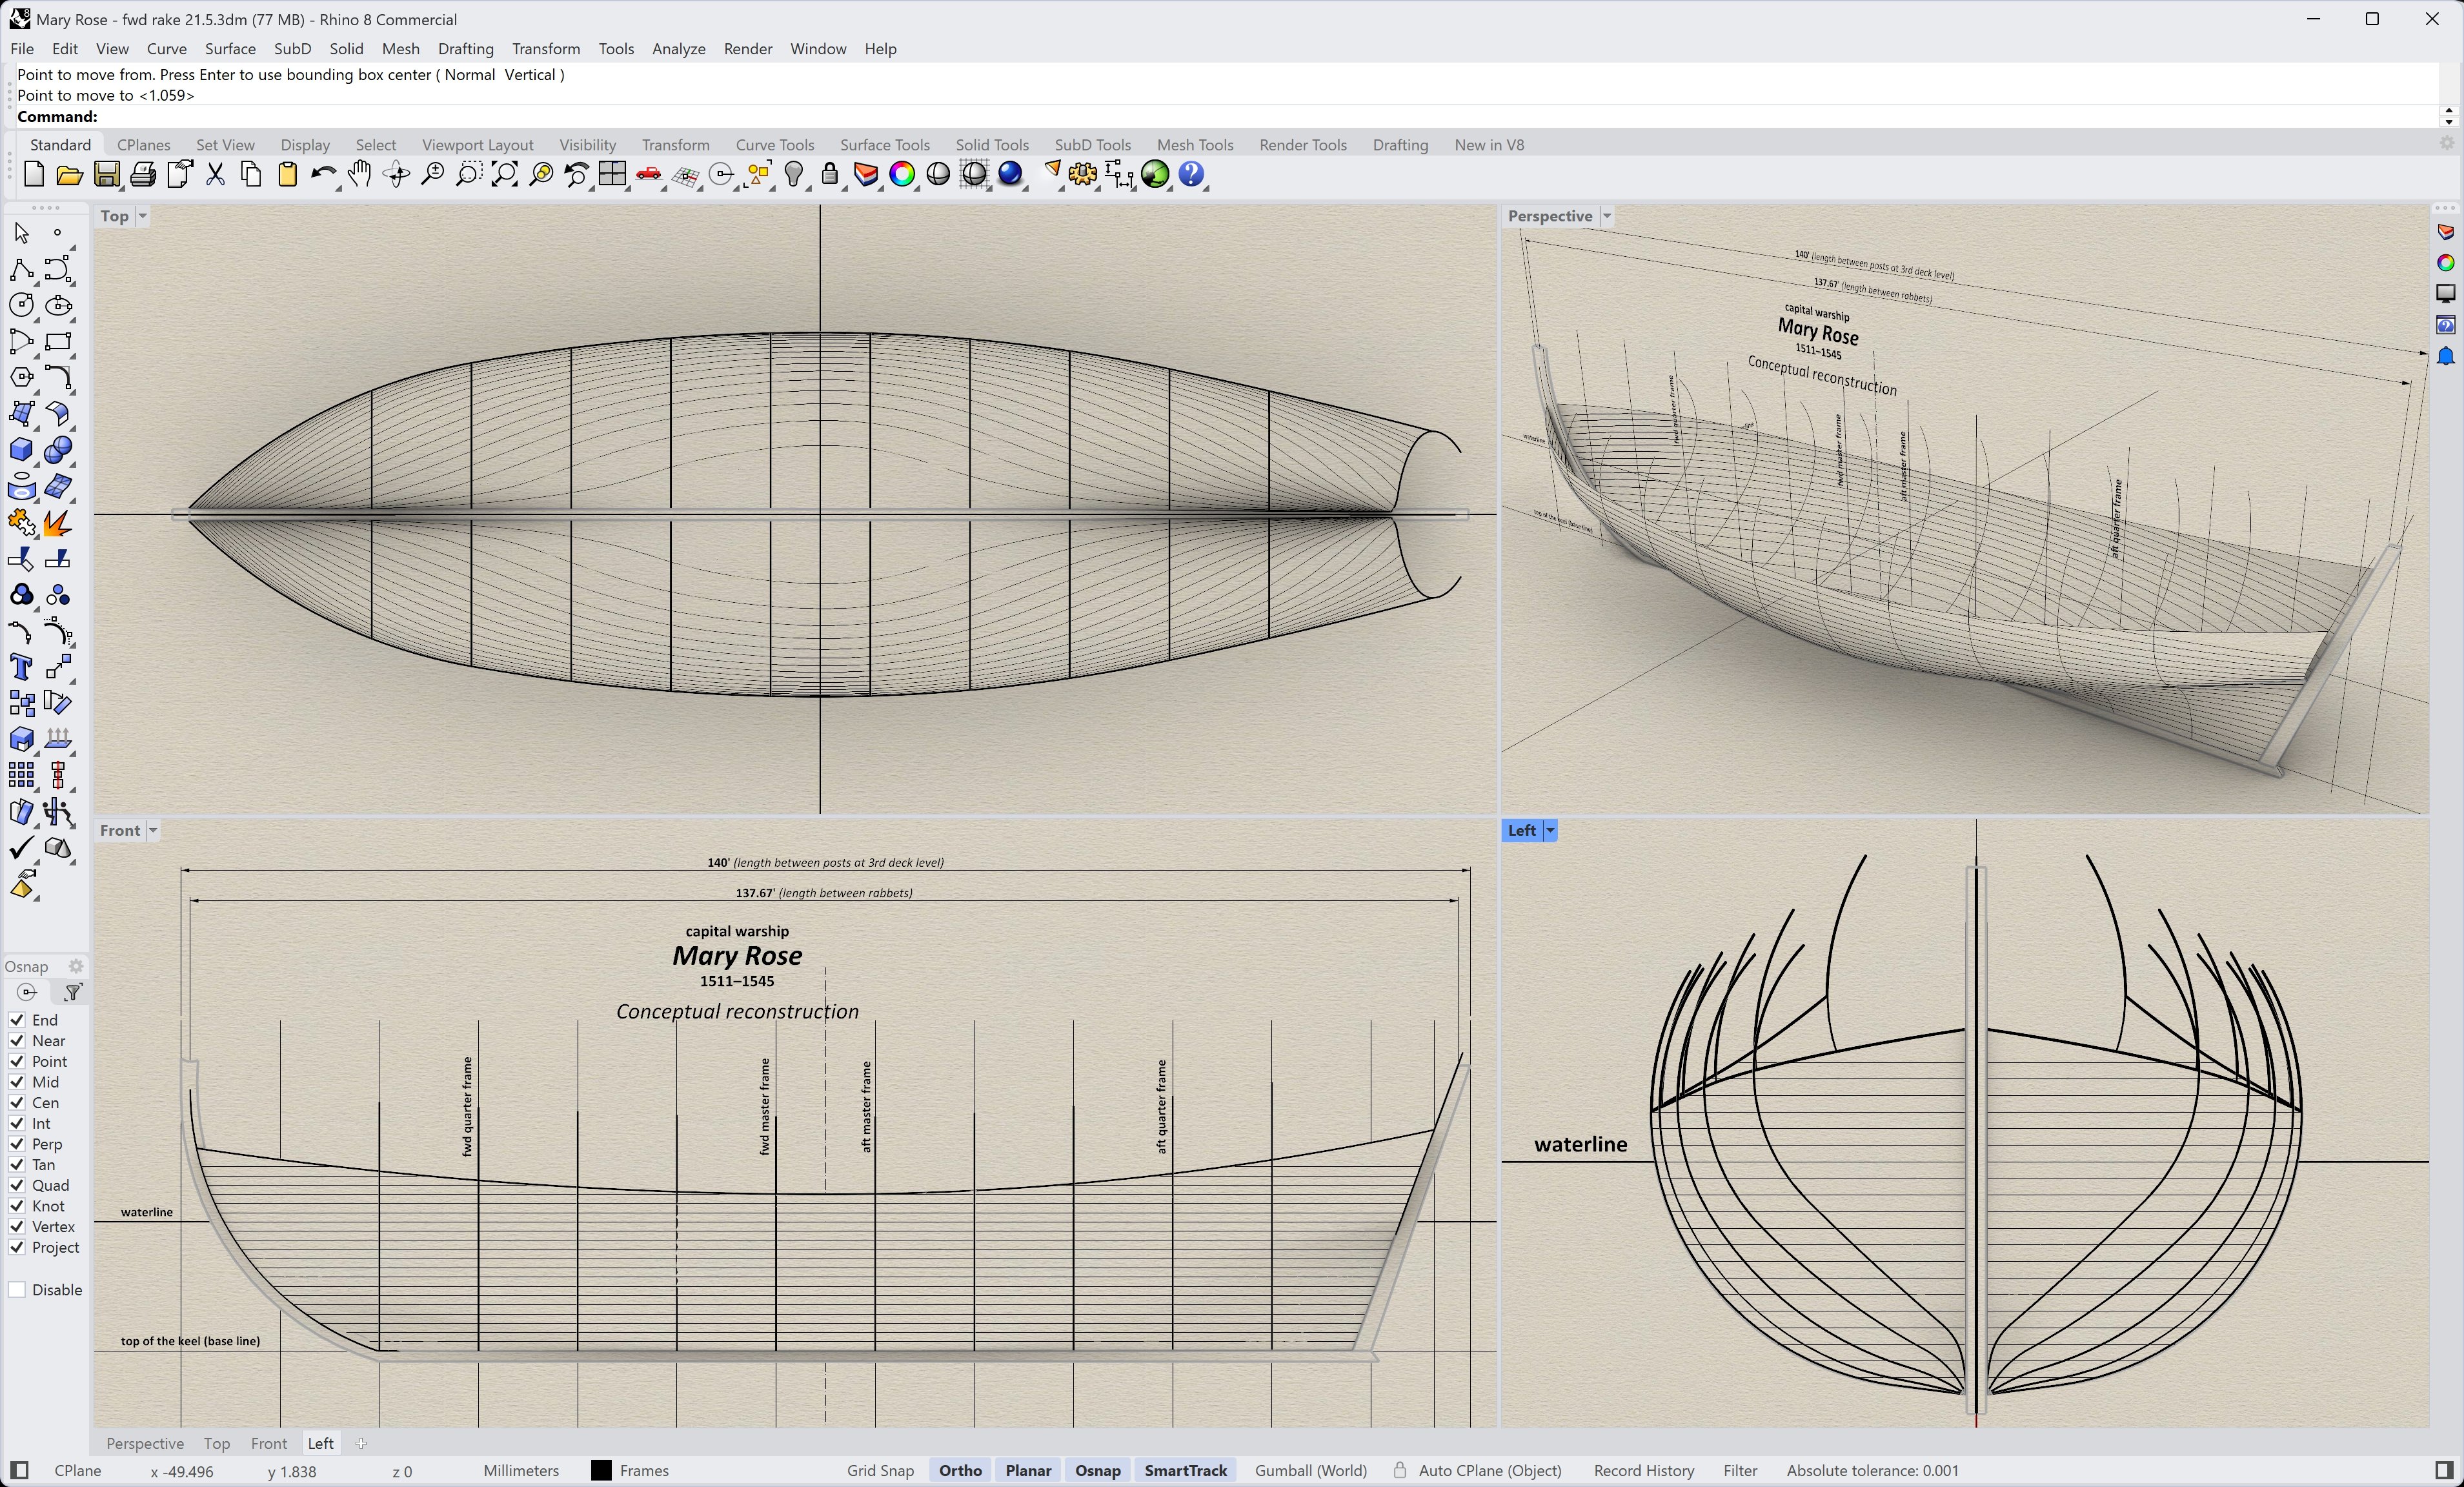Toggle Grid Snap in the status bar

click(880, 1471)
